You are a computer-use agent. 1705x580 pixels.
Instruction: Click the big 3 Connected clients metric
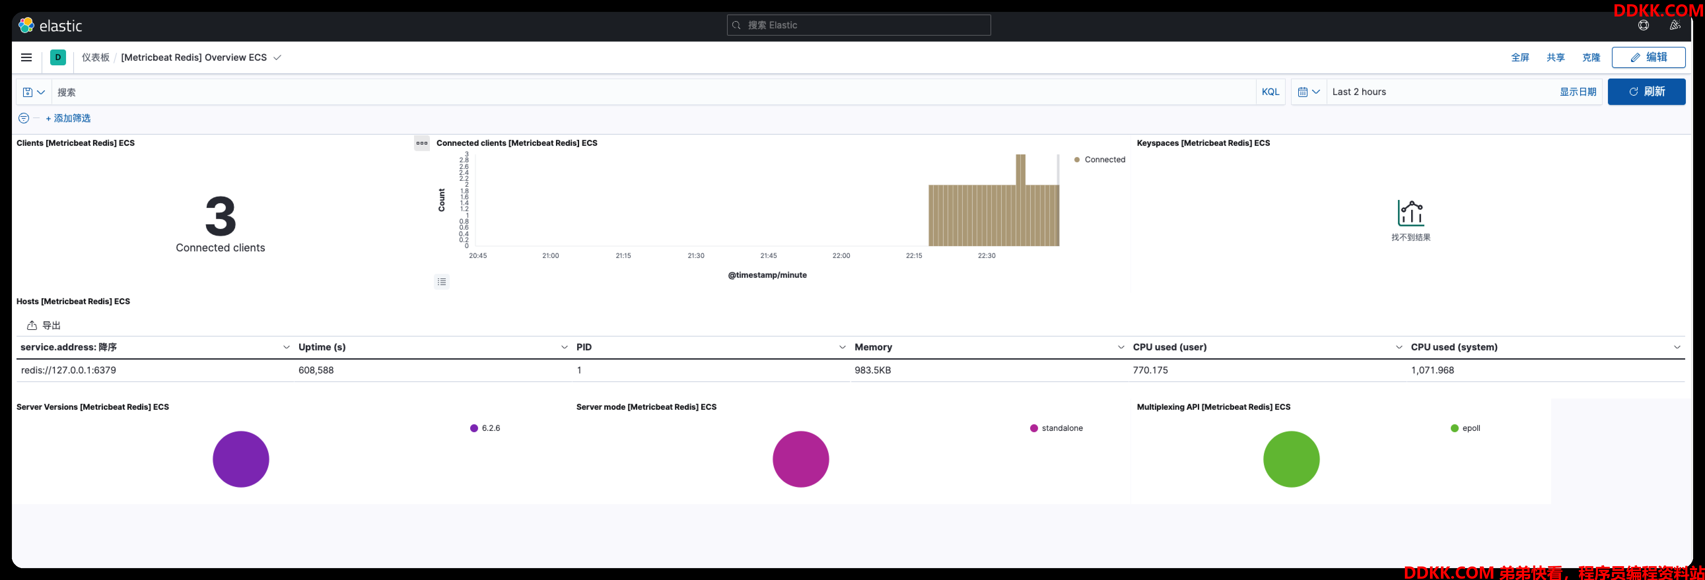[221, 216]
